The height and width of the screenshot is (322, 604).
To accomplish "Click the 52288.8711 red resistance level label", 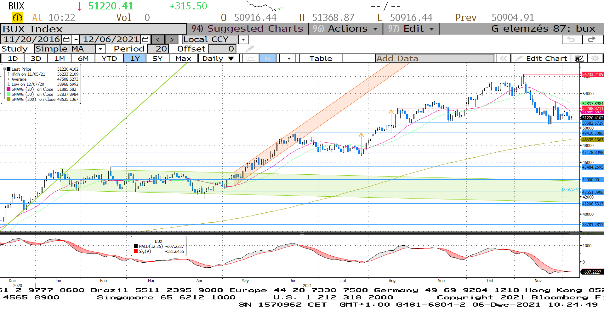I will click(x=592, y=108).
